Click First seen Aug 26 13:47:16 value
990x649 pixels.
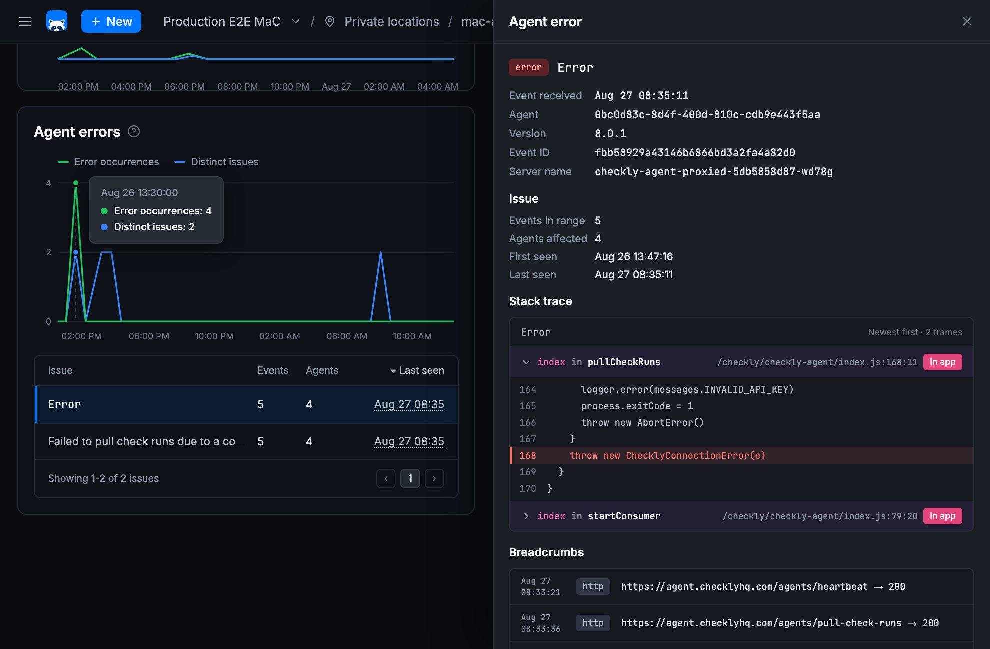pos(634,257)
